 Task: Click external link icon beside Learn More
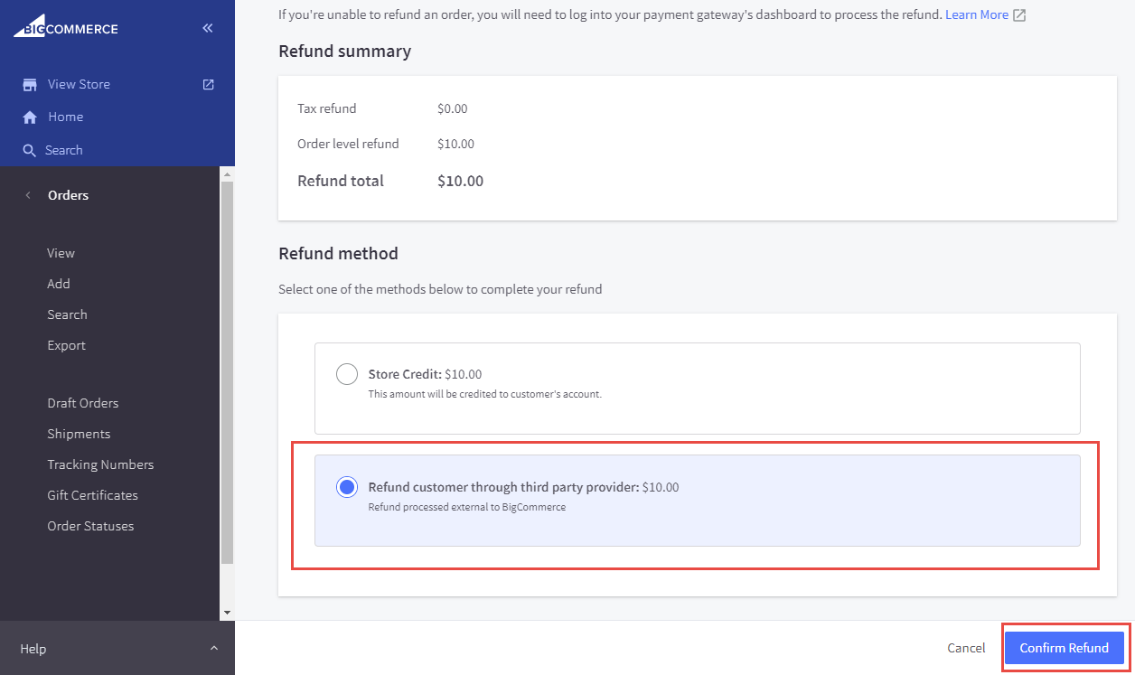[x=1019, y=15]
